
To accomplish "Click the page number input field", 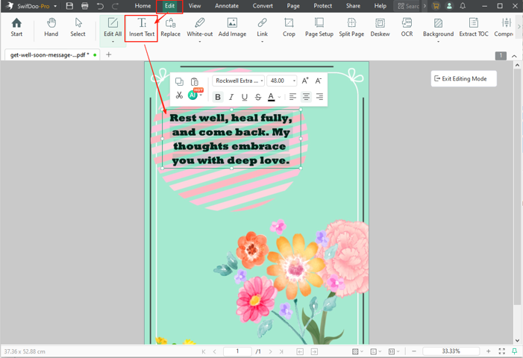I will point(237,351).
